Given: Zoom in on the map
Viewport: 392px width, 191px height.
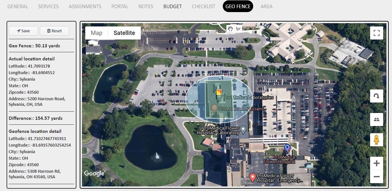Looking at the screenshot, I should pos(376,163).
